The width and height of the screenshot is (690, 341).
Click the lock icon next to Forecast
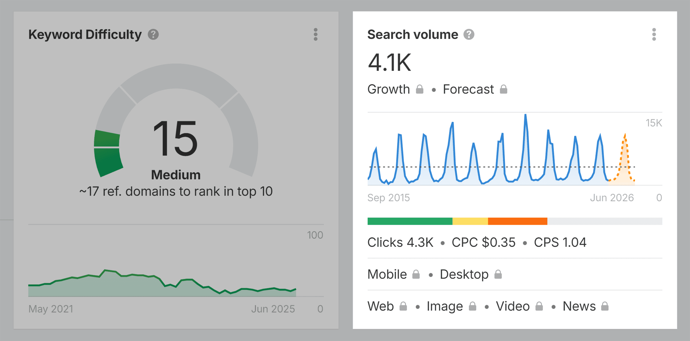pyautogui.click(x=504, y=89)
